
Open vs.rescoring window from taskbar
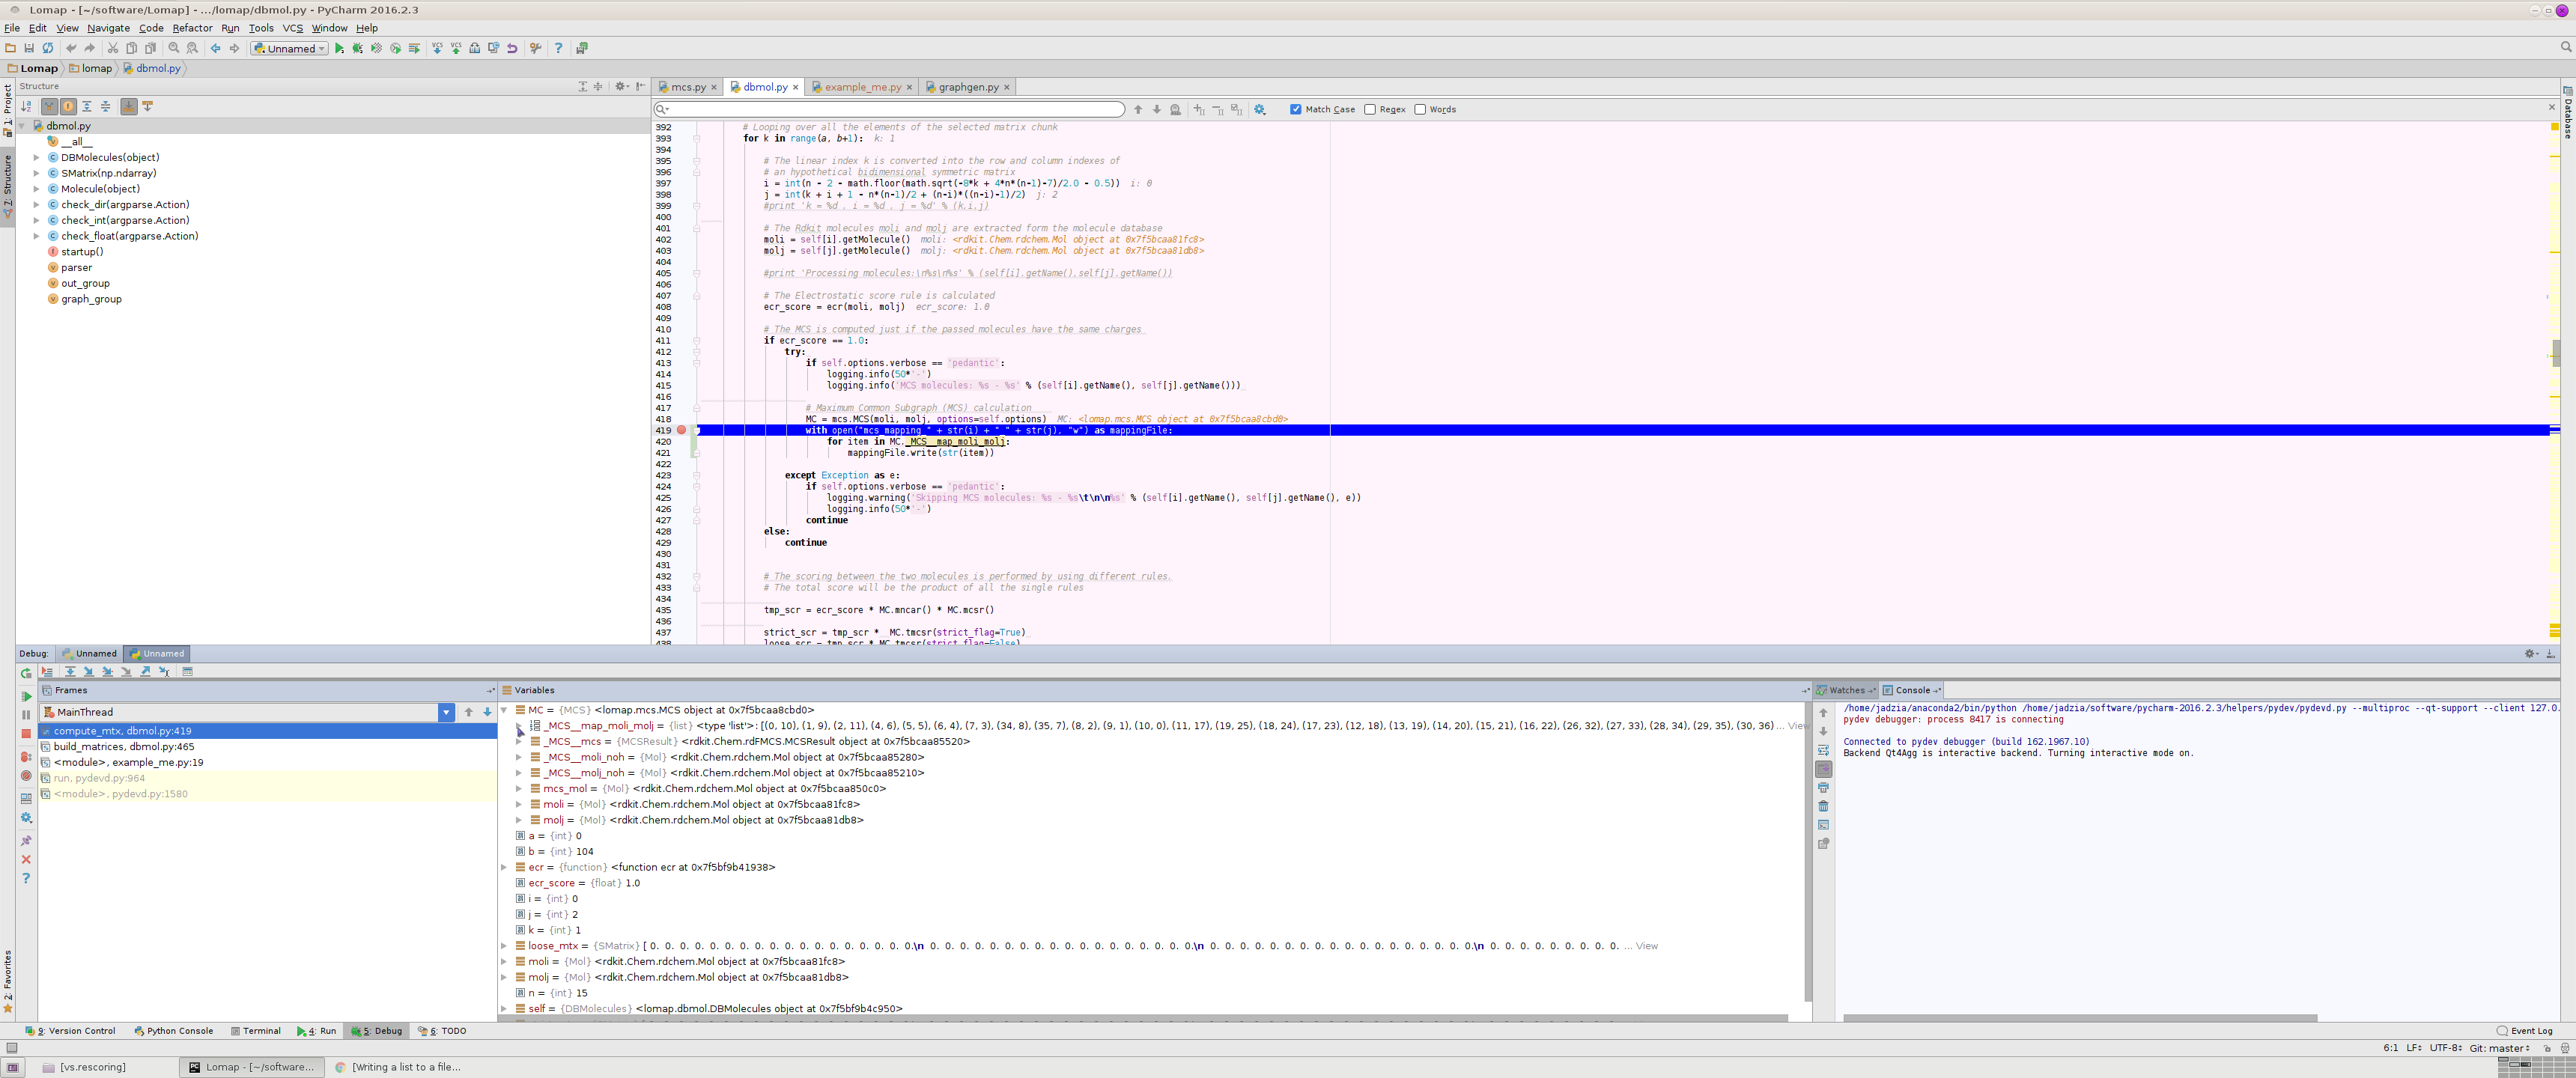point(86,1067)
